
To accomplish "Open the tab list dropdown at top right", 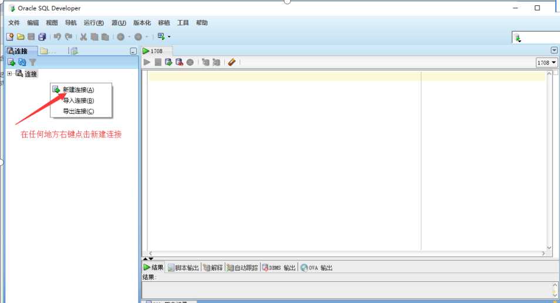I will tap(554, 51).
